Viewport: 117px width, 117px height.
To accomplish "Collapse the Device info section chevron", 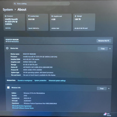I will click(x=110, y=49).
